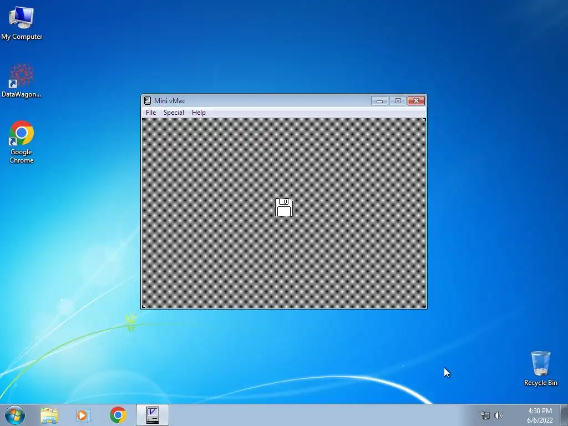Click the Show Desktop strip on the taskbar
The width and height of the screenshot is (568, 426).
coord(564,415)
